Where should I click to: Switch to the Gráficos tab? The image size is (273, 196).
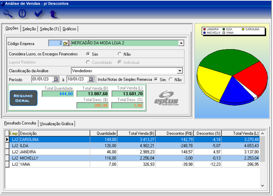69,29
